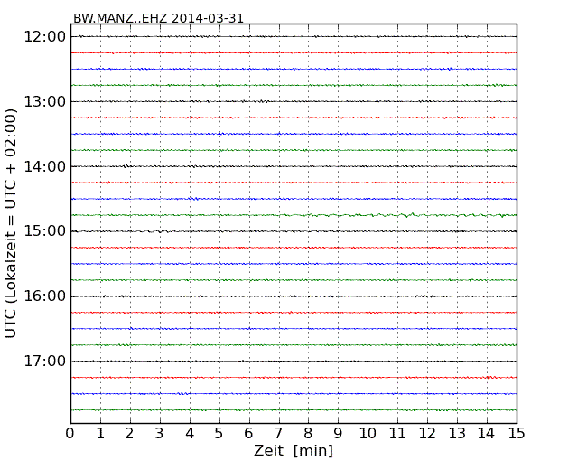Screen dimensions: 587x470
Task: Click the UTC Lokalzeit y-axis title
Action: pyautogui.click(x=11, y=224)
